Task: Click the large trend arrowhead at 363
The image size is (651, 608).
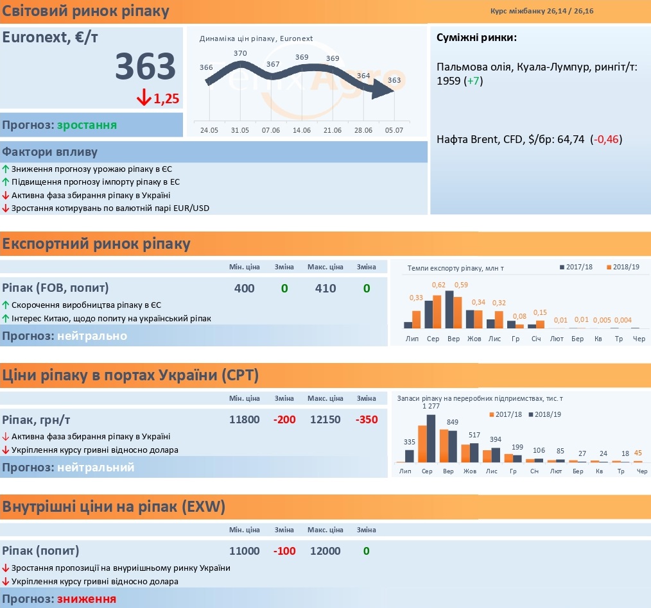Action: (x=383, y=88)
